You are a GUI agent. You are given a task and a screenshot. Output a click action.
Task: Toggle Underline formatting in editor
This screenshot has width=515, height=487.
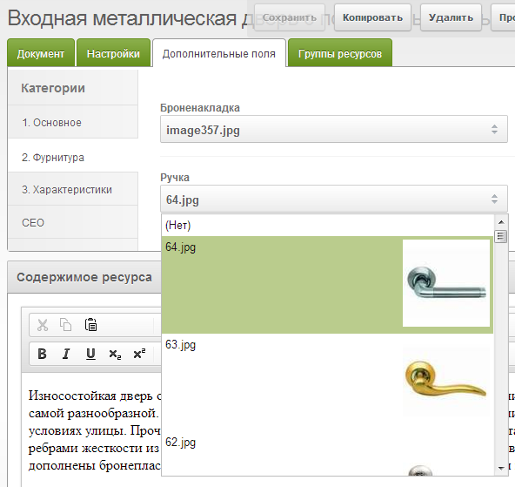[x=90, y=354]
